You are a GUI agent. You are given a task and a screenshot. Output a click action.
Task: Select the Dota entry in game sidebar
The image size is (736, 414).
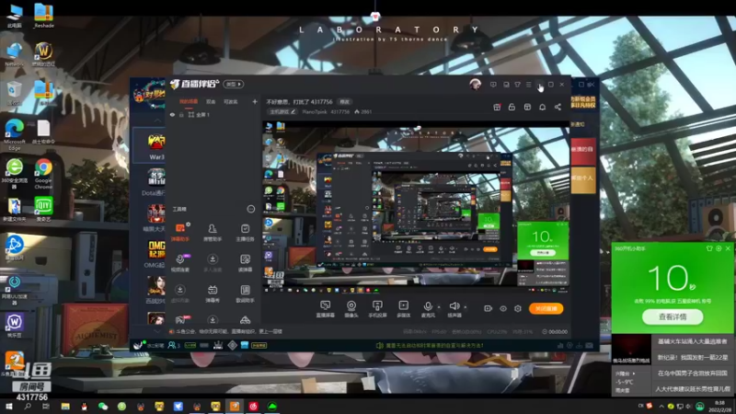pos(155,182)
